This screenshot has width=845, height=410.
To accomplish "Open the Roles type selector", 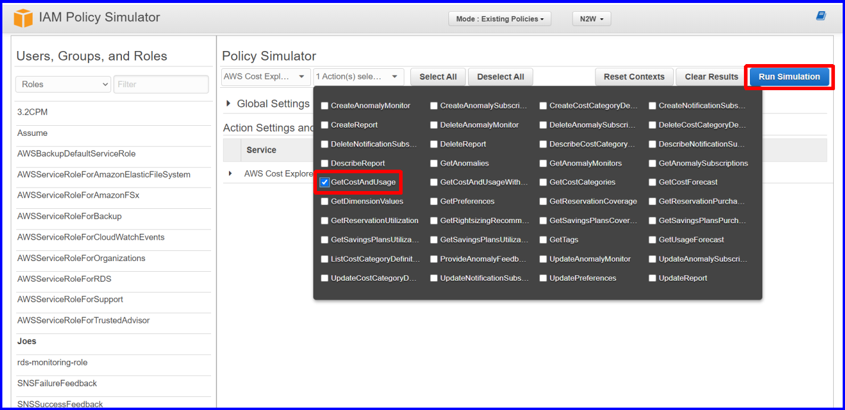I will pos(63,84).
